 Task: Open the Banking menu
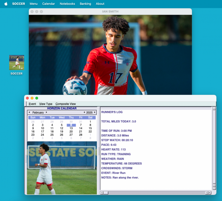(x=85, y=4)
